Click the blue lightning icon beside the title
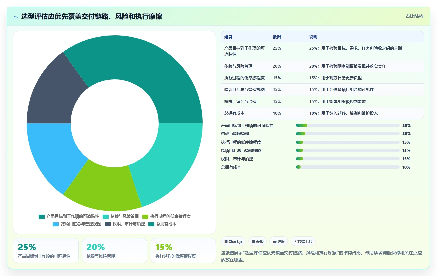Image resolution: width=437 pixels, height=276 pixels. click(16, 17)
